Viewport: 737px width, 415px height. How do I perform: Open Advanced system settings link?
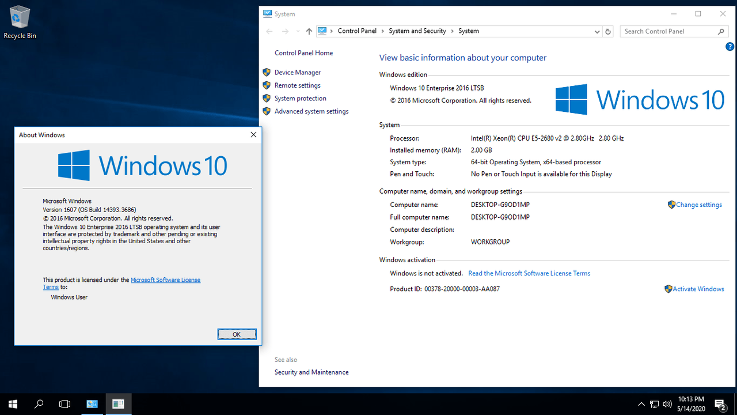click(x=311, y=111)
